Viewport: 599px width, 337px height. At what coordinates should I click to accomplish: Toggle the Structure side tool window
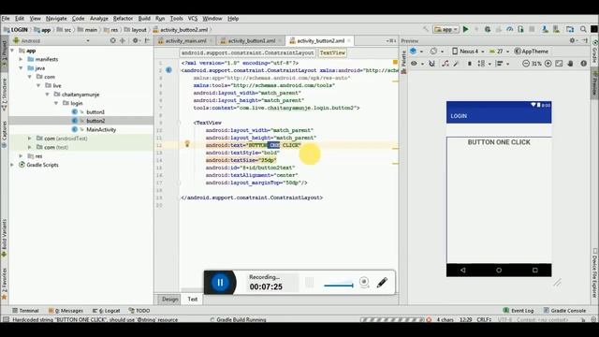4,95
